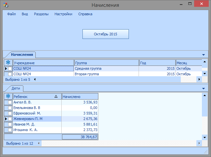Click the name Емельянова В. В

[27, 108]
